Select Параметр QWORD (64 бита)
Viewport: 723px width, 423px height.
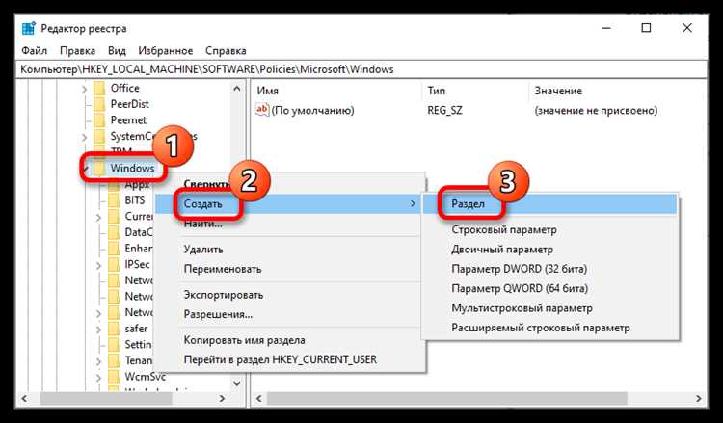[550, 288]
